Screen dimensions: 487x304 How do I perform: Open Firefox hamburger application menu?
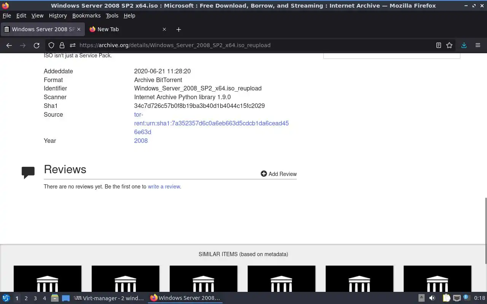tap(478, 45)
